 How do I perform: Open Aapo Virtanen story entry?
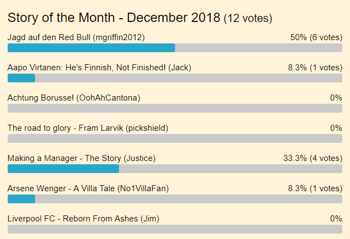click(99, 68)
